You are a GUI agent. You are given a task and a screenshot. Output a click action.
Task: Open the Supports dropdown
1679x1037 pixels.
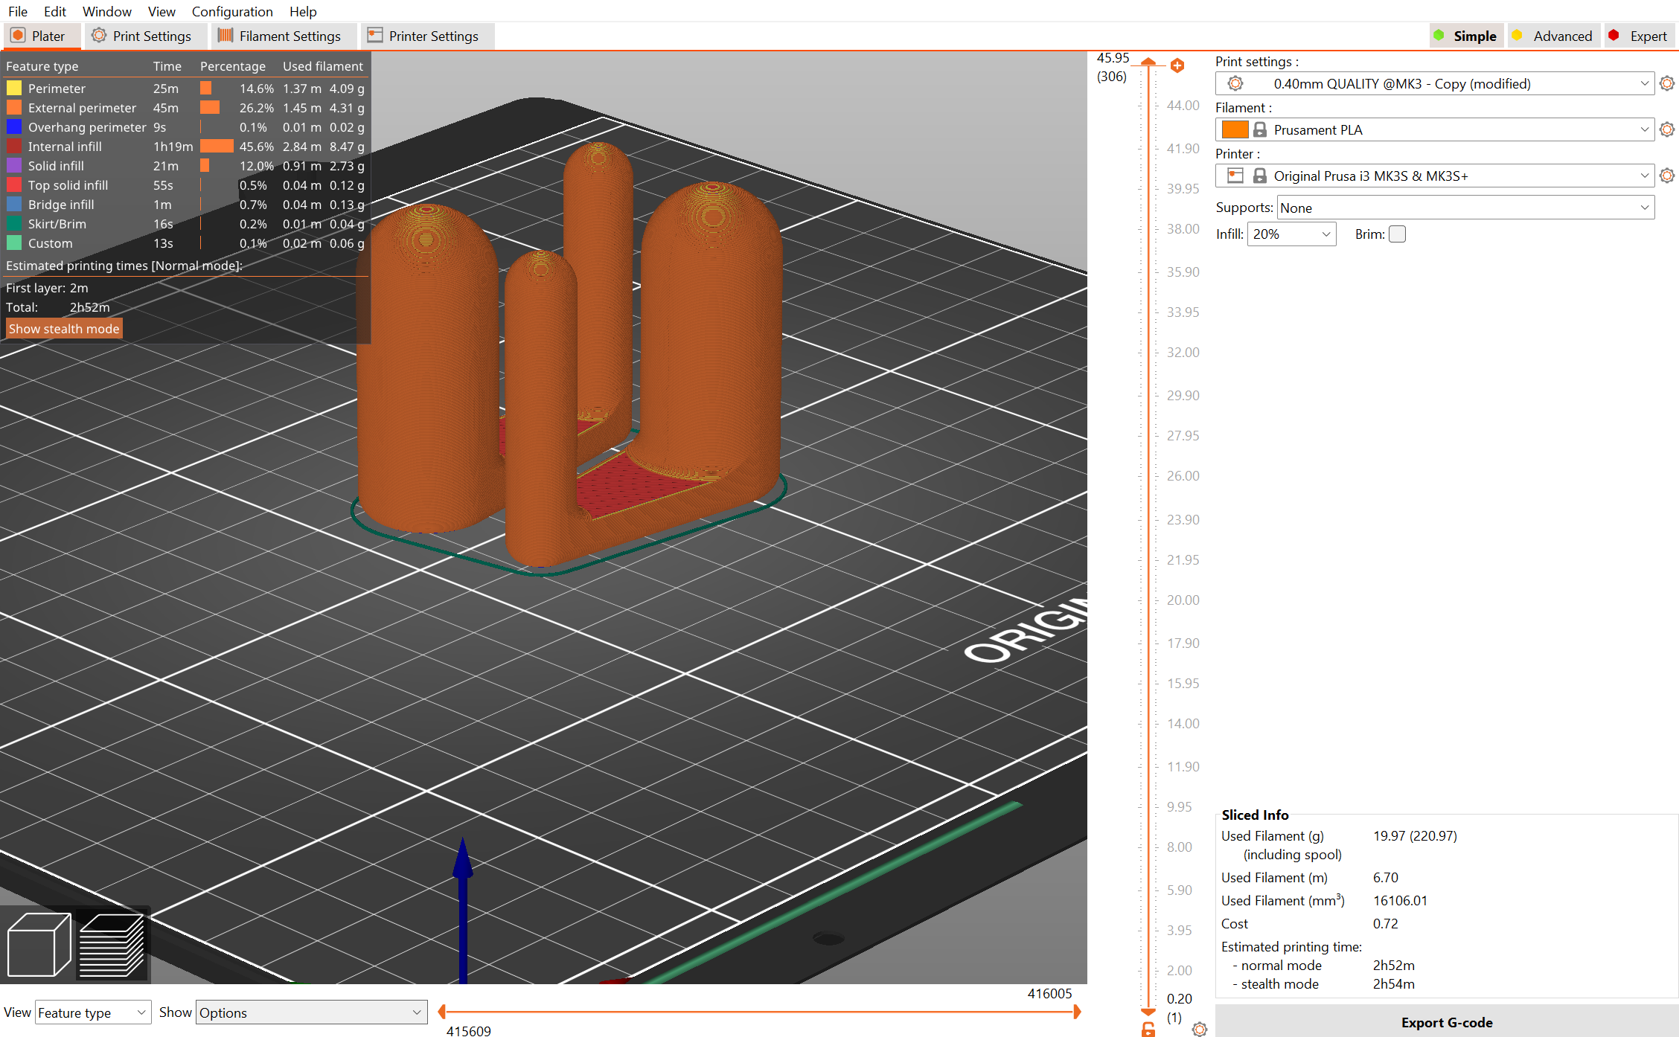tap(1465, 208)
